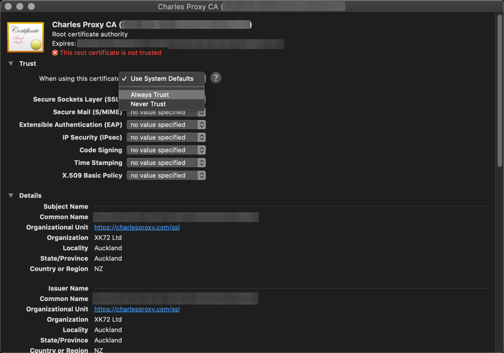The image size is (504, 353).
Task: Zoom the certificate window
Action: (31, 6)
